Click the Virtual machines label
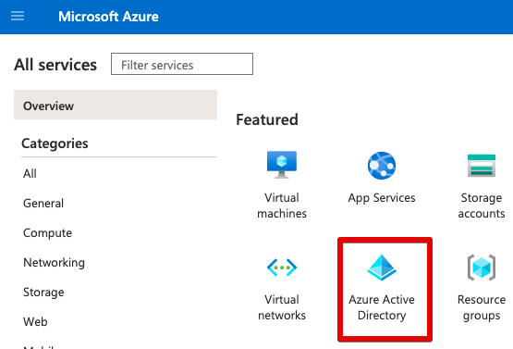 (x=282, y=206)
